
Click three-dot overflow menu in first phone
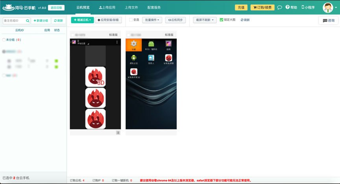(x=117, y=42)
